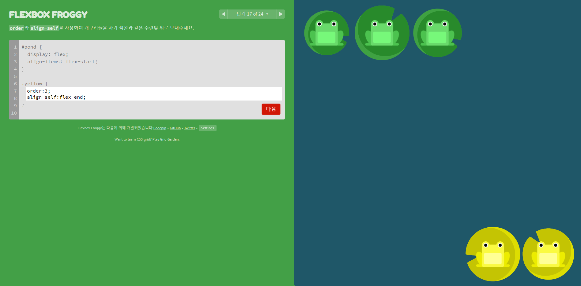Open the level selector 단계 17 of 24
The height and width of the screenshot is (286, 581).
[x=252, y=14]
